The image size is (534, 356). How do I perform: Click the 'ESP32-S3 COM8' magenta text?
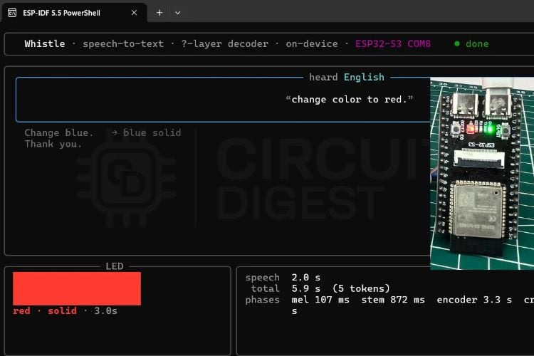click(x=393, y=44)
